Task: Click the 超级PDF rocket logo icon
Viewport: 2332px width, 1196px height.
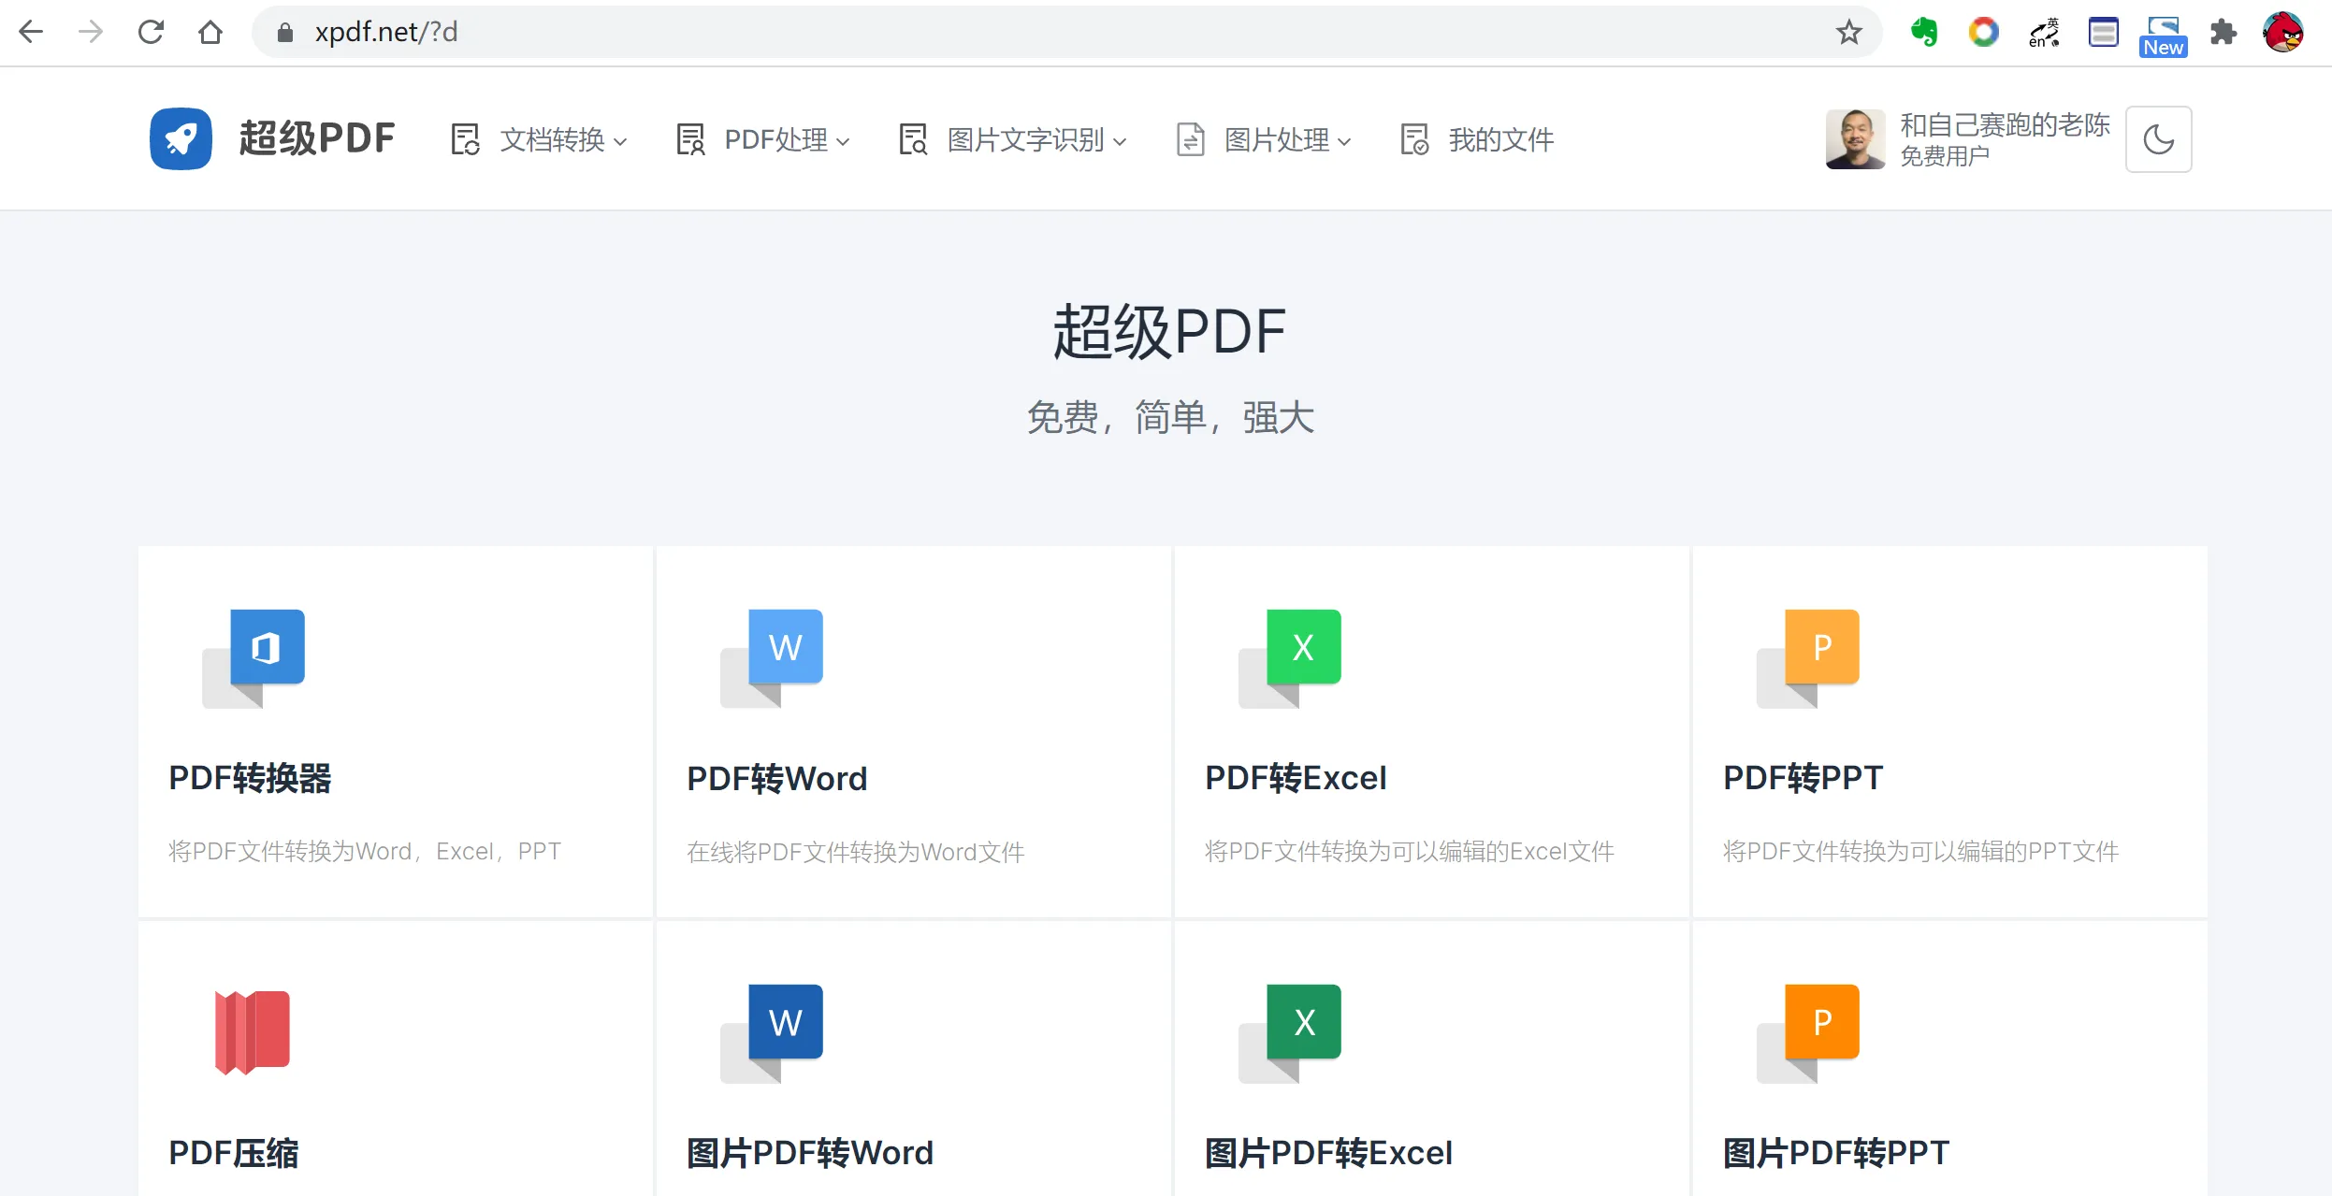Action: (181, 138)
